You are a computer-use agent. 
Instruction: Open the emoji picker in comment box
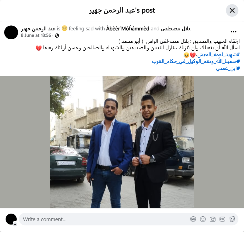(203, 219)
